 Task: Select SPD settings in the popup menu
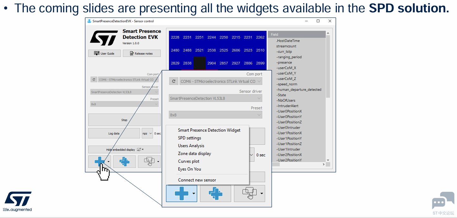(189, 138)
